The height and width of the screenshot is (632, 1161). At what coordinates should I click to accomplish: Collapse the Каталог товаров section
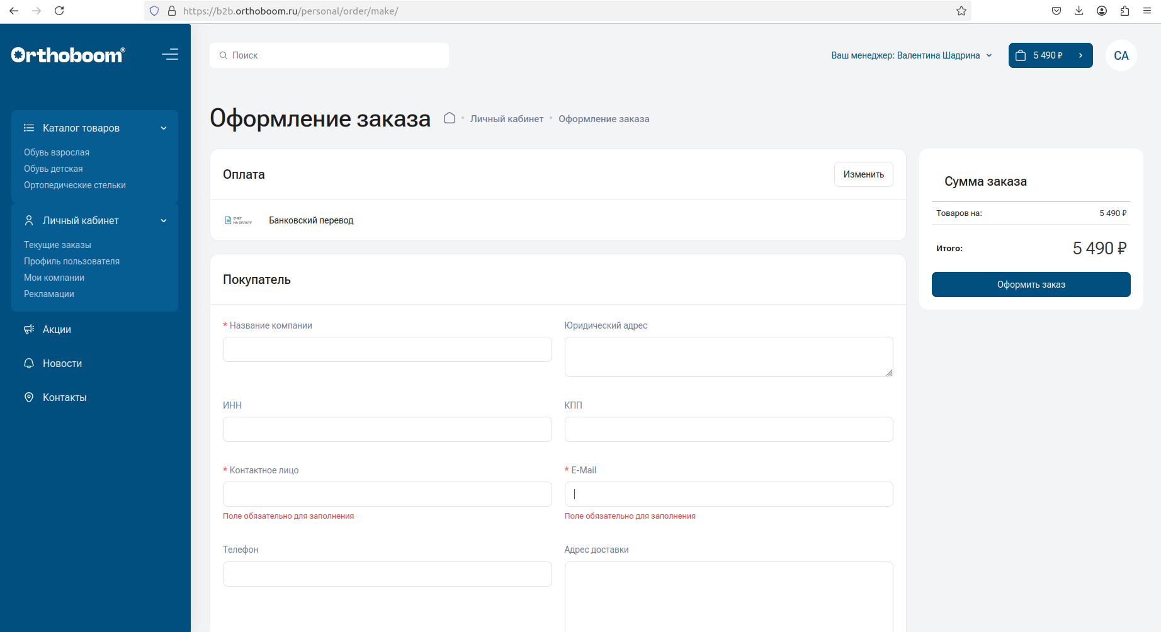pos(164,128)
